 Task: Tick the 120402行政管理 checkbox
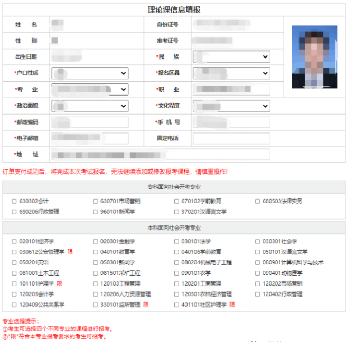[257, 294]
